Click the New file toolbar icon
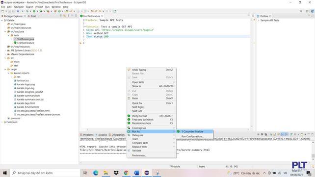Screen dimensions: 315x177 pyautogui.click(x=3, y=11)
